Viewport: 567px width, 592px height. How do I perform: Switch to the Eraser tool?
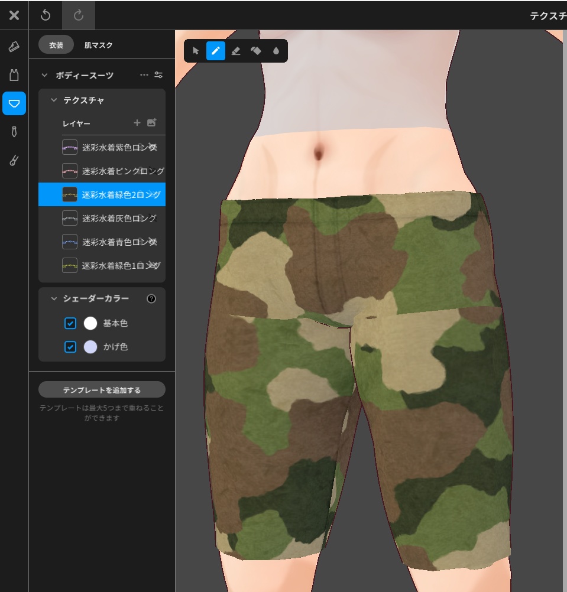click(236, 51)
